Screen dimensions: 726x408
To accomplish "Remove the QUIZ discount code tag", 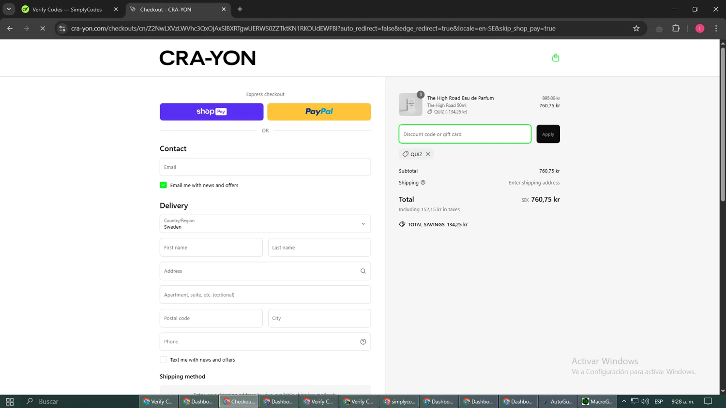I will coord(428,154).
